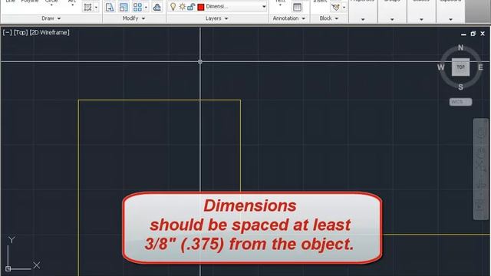Click the UCS icon origin square
491x276 pixels.
[x=8, y=268]
